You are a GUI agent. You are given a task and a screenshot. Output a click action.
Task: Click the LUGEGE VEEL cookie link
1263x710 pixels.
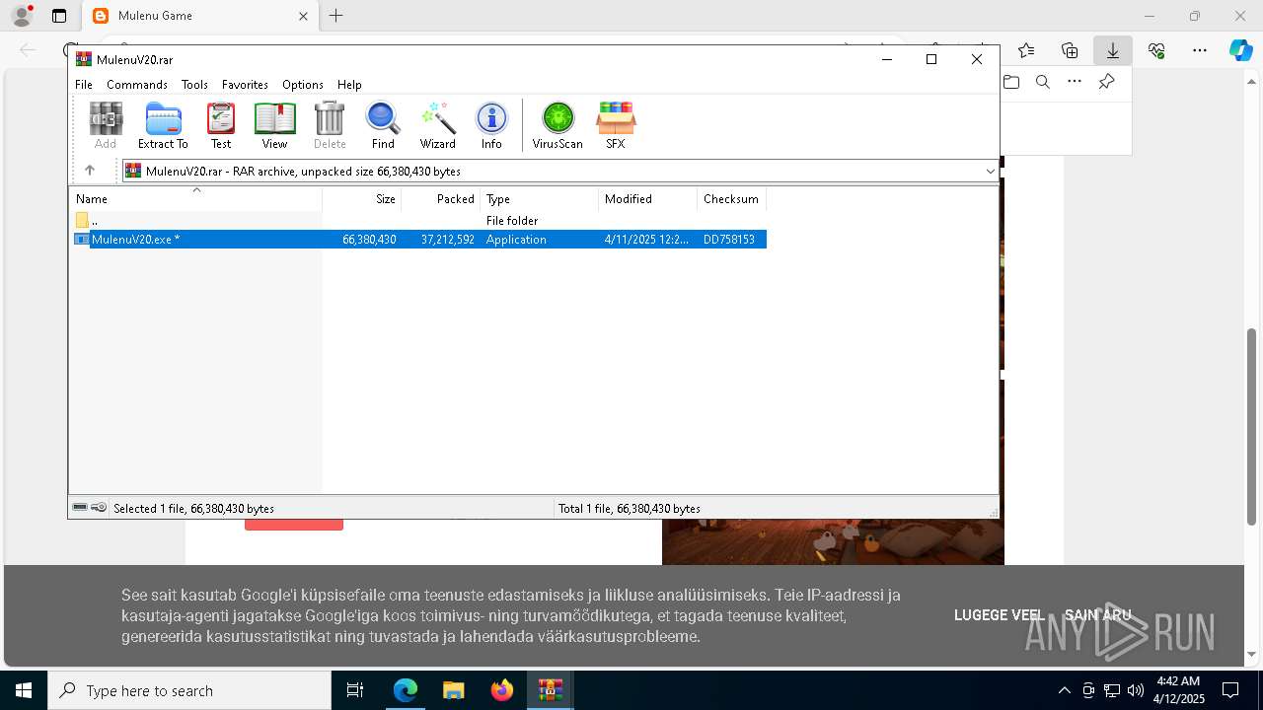(999, 615)
